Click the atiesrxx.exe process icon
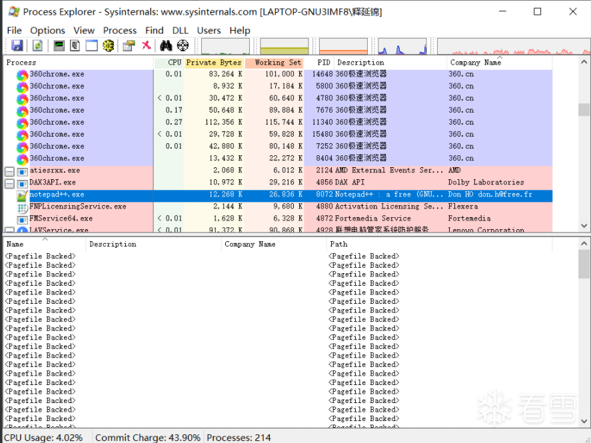The image size is (591, 443). pyautogui.click(x=22, y=172)
